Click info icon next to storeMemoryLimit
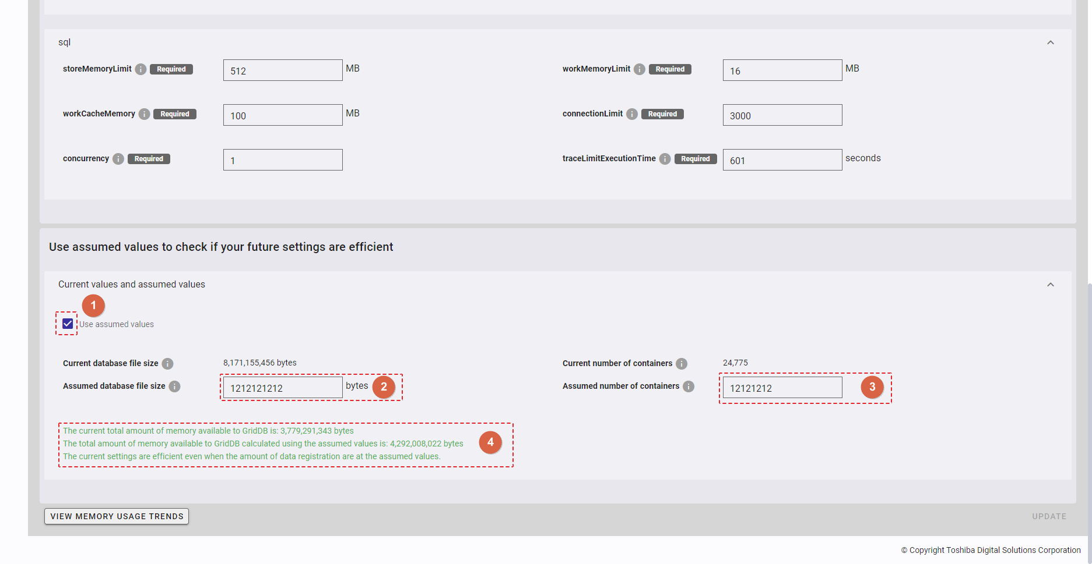The height and width of the screenshot is (564, 1092). pyautogui.click(x=141, y=69)
